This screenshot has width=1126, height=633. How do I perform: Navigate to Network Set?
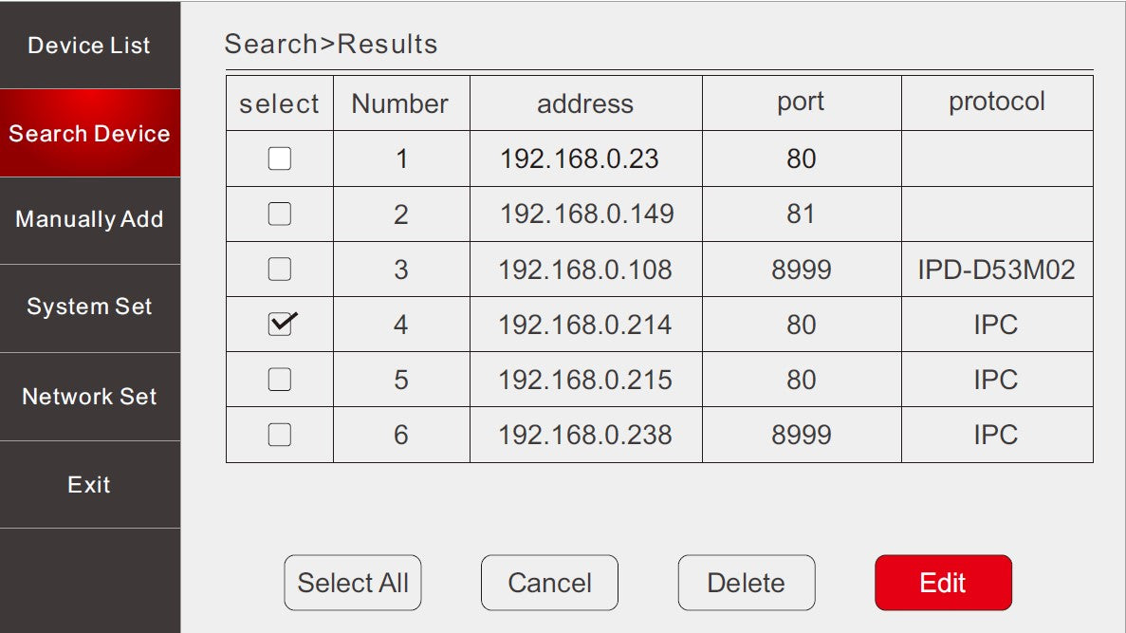89,397
